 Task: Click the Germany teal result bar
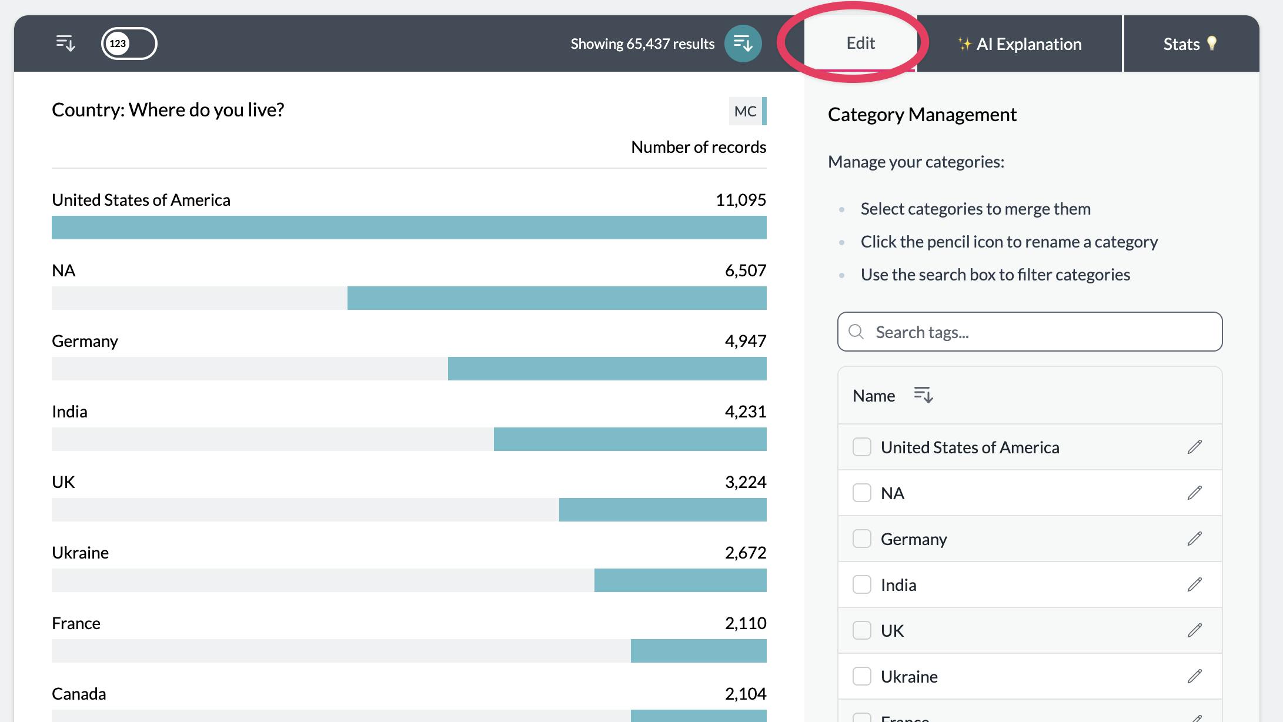(x=607, y=369)
